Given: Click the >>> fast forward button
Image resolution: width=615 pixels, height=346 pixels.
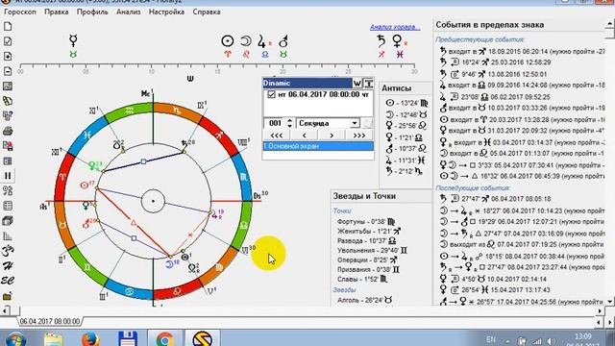Looking at the screenshot, I should (358, 136).
